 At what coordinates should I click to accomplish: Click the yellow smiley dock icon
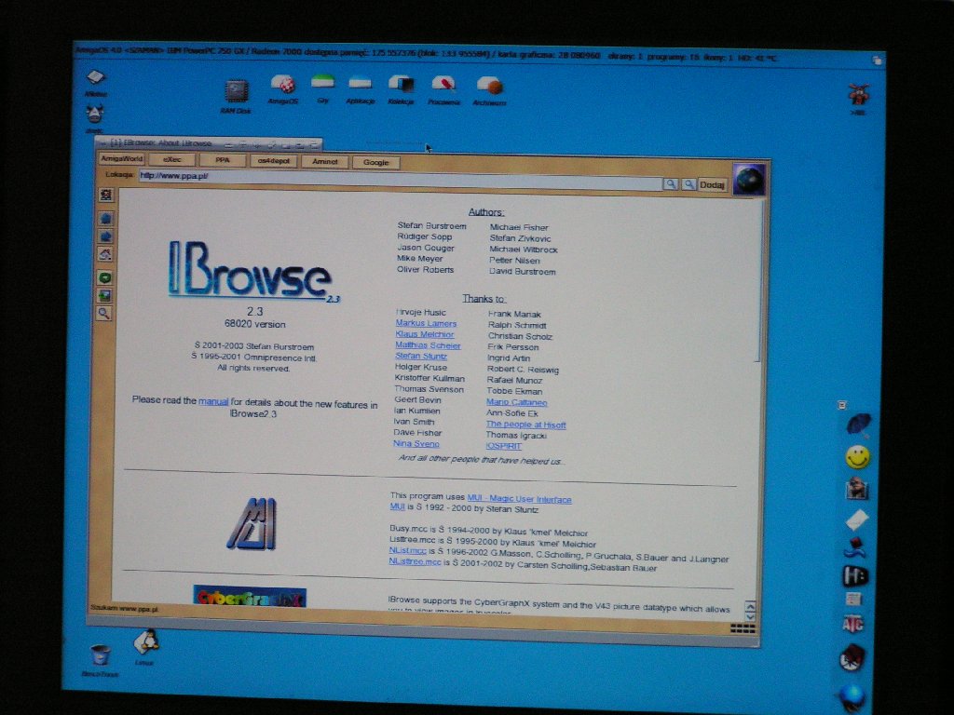[x=858, y=456]
